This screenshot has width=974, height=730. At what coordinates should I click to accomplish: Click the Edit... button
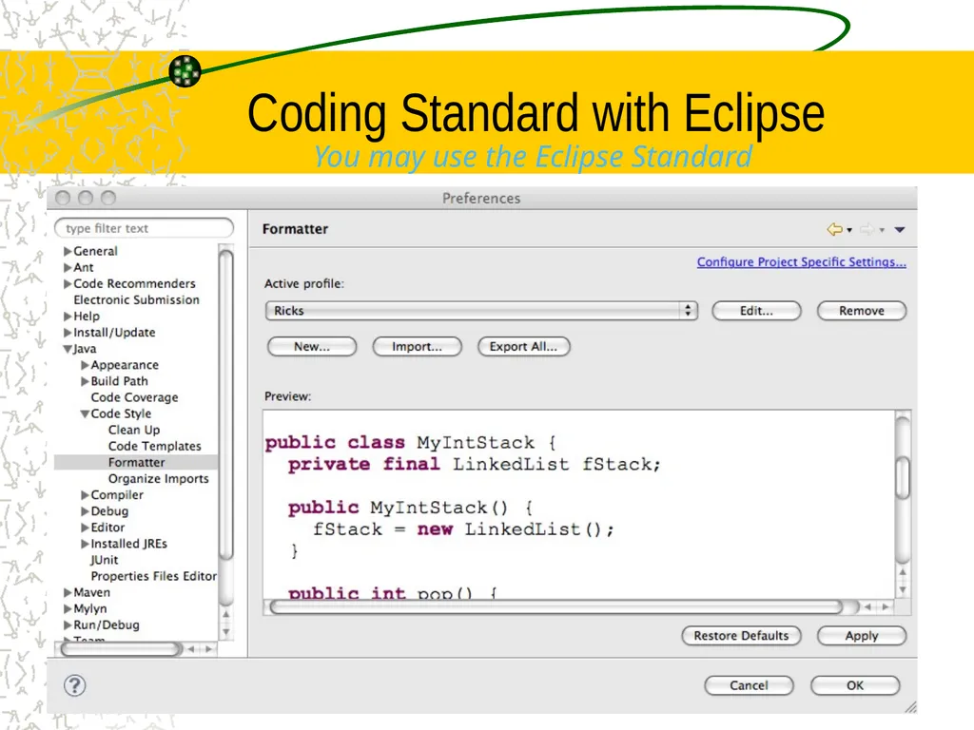pos(756,311)
